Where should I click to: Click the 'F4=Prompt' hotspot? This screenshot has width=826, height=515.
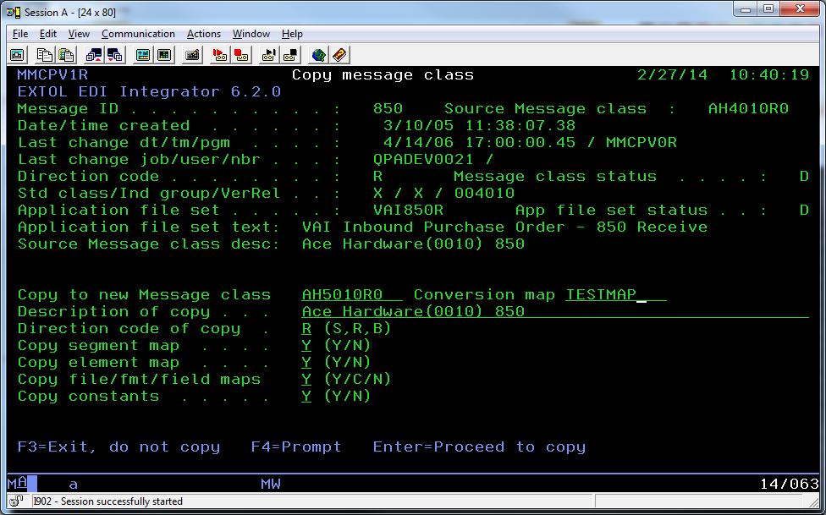(x=296, y=447)
